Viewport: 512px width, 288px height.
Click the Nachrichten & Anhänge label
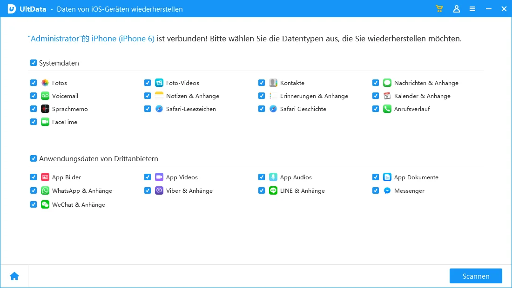tap(426, 83)
